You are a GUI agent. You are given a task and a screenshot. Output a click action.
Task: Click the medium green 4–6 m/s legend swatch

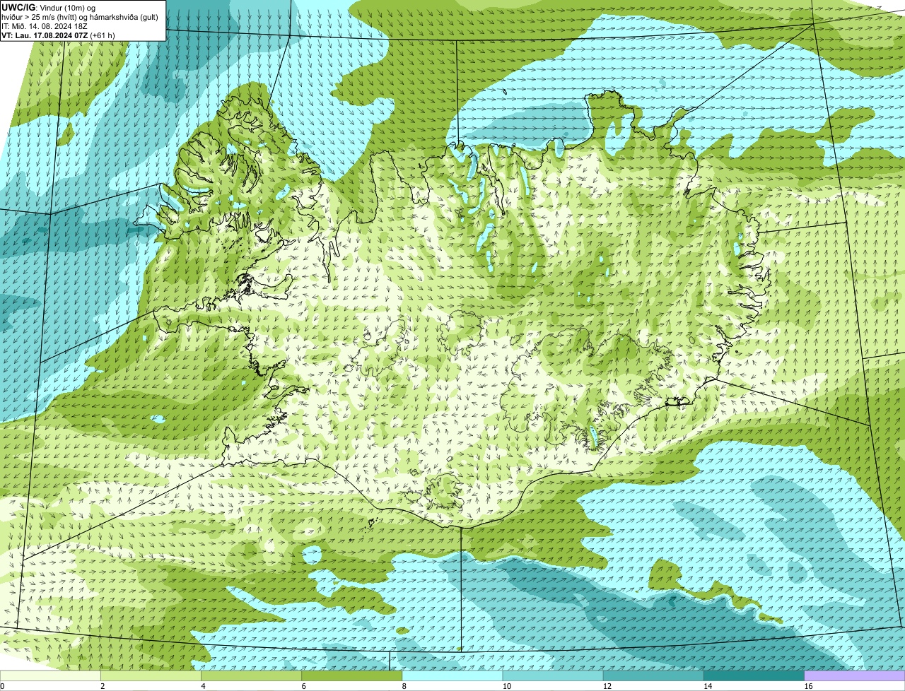(x=251, y=676)
